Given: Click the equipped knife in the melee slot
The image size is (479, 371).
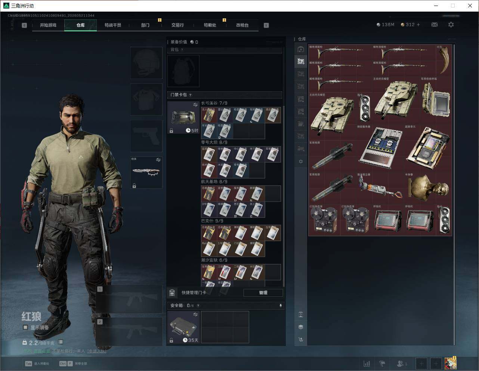Looking at the screenshot, I should point(146,172).
